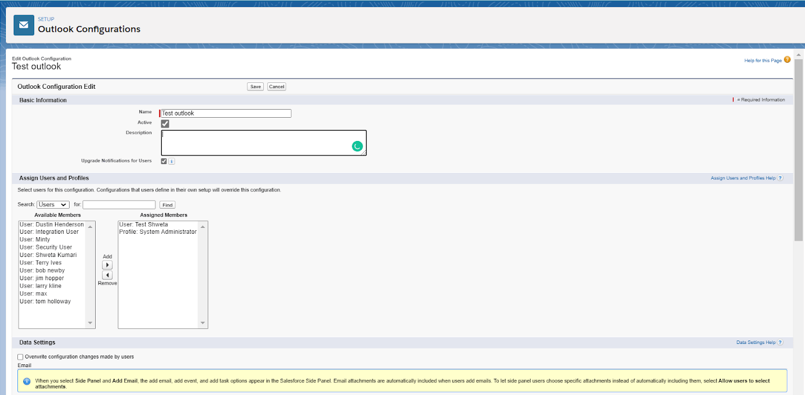Viewport: 805px width, 395px height.
Task: Click the Grammarly icon in Description box
Action: coord(357,147)
